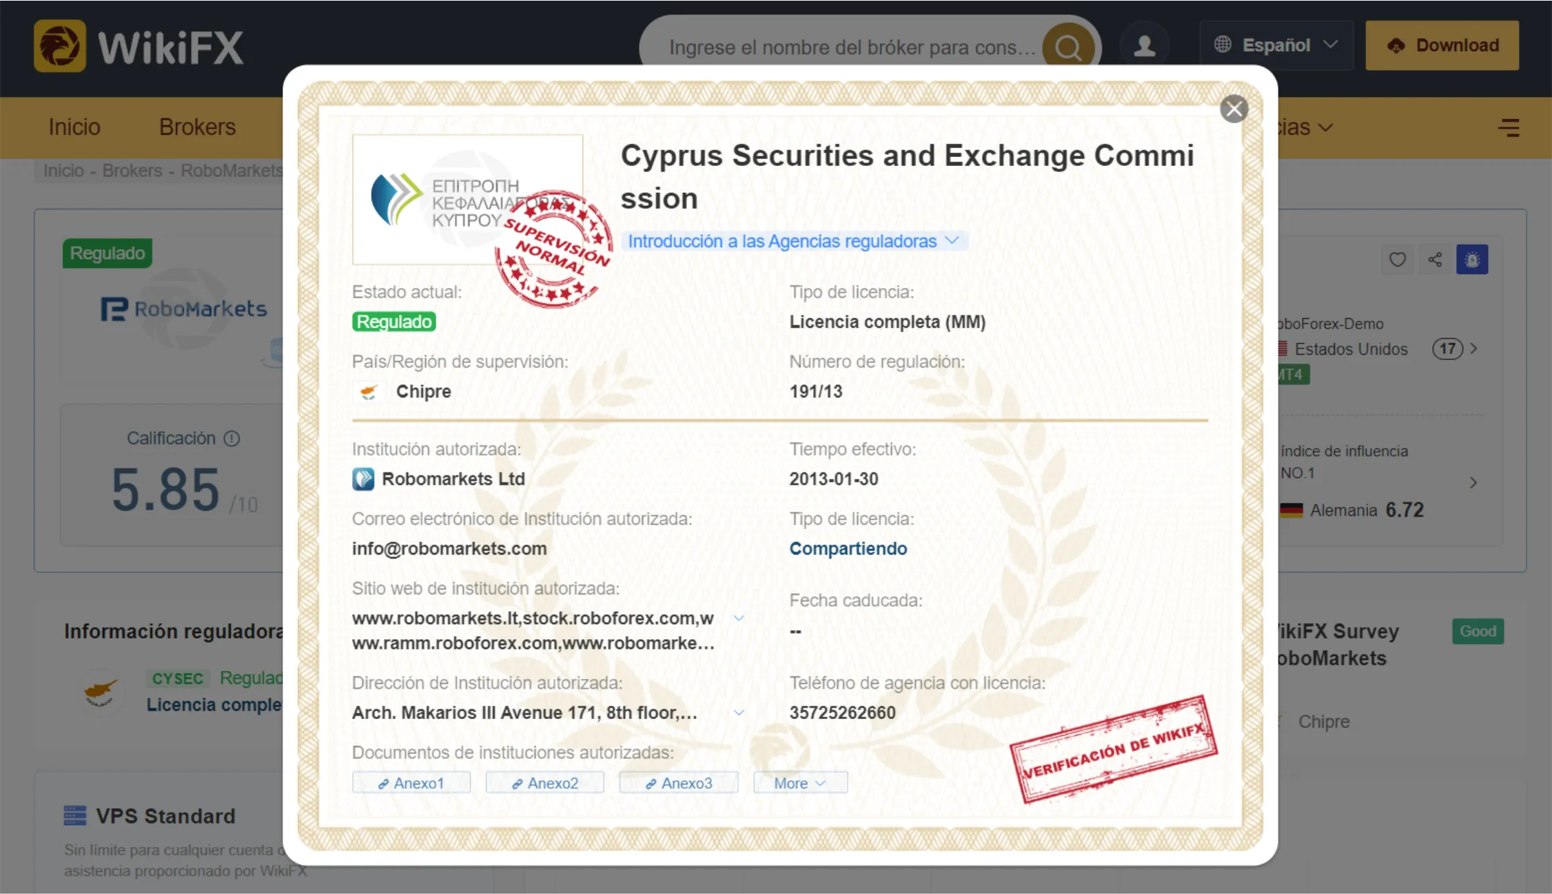Click the Robomarkets Ltd institution name
This screenshot has width=1552, height=894.
pyautogui.click(x=453, y=479)
